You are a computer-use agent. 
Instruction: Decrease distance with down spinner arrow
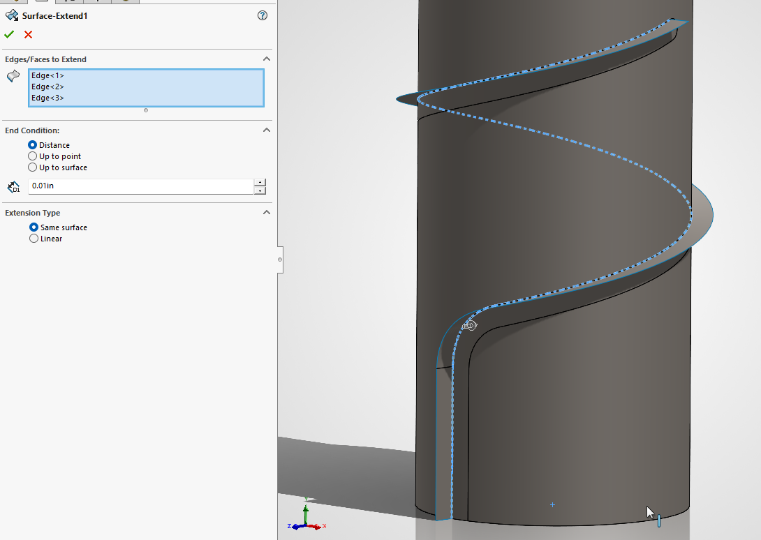coord(260,190)
